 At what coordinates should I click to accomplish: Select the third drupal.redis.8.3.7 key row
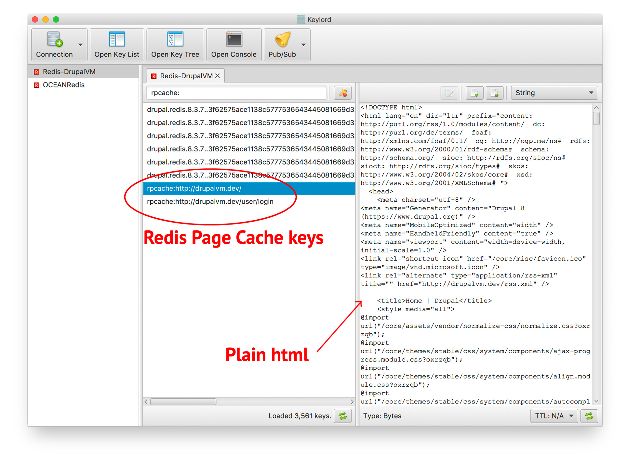click(x=249, y=136)
